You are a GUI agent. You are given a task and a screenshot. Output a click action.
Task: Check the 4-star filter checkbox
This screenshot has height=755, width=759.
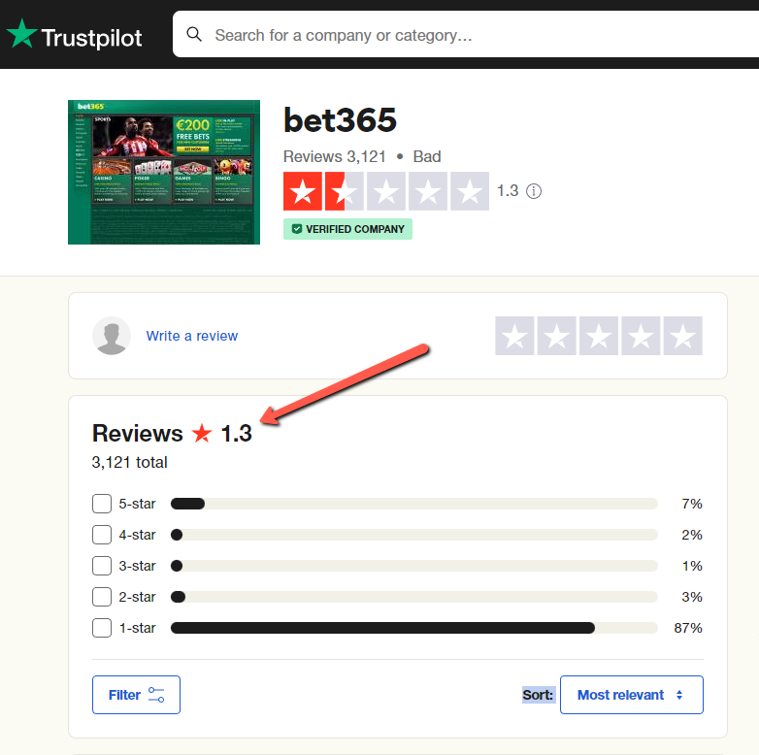(102, 535)
